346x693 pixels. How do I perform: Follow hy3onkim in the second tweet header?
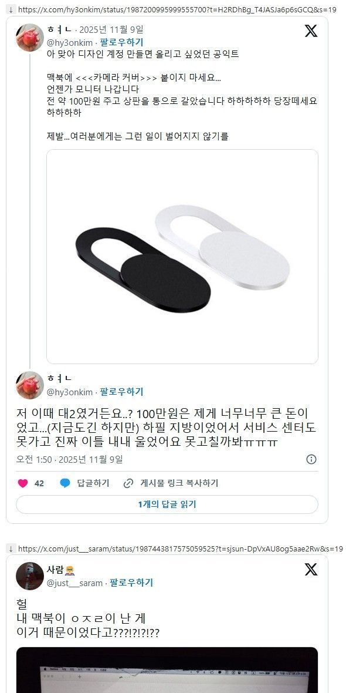point(121,392)
